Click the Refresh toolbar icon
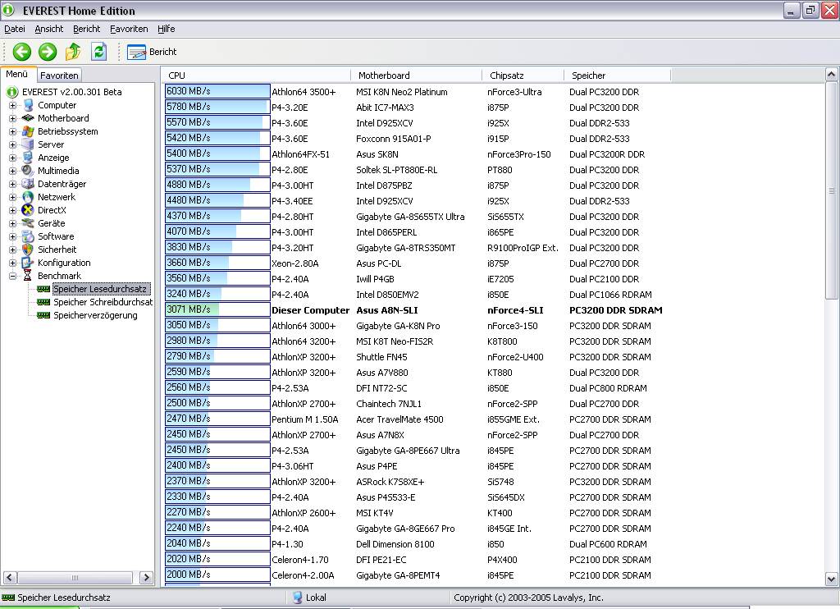The height and width of the screenshot is (609, 840). 98,52
